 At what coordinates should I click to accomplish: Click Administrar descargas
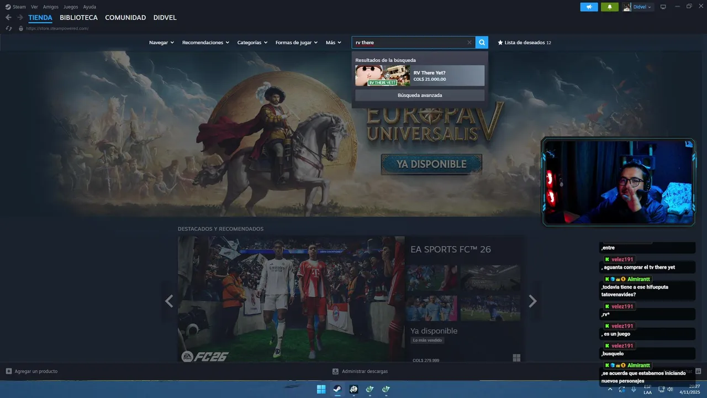[x=365, y=371]
